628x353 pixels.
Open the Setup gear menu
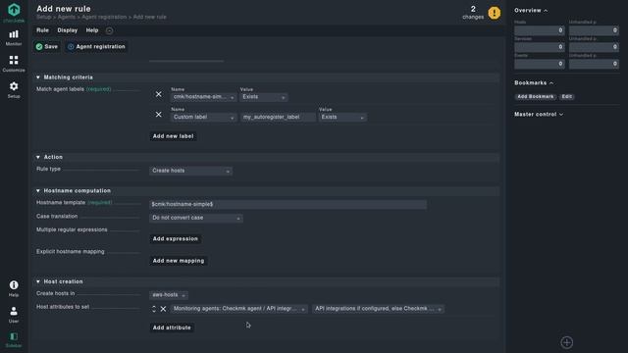(14, 90)
